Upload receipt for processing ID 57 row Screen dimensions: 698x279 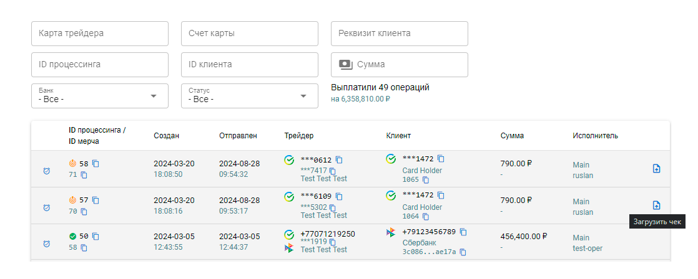[656, 206]
